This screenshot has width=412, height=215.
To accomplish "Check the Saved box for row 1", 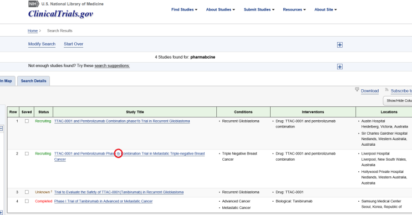I will [27, 121].
